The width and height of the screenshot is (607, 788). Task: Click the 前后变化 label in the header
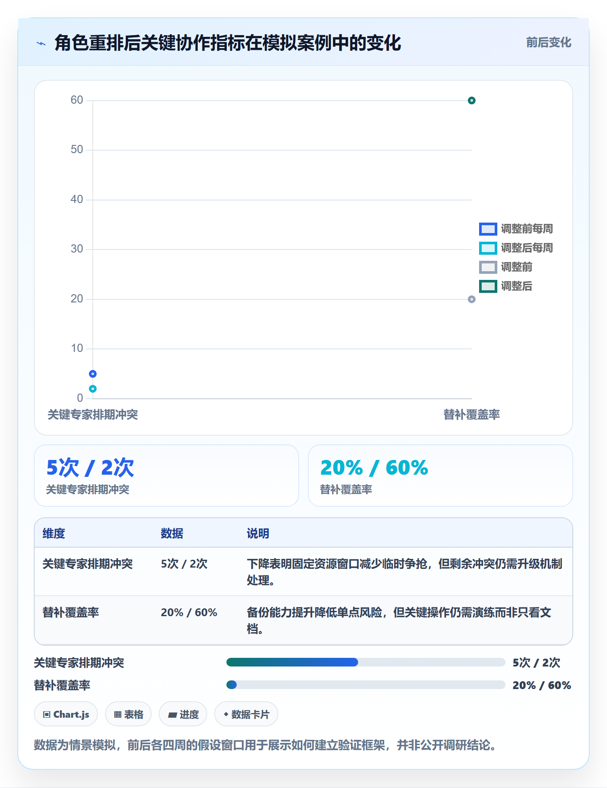548,43
